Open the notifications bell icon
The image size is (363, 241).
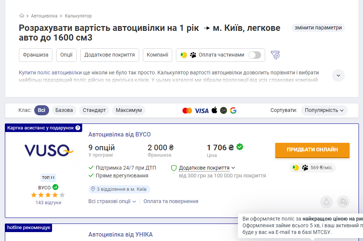coord(326,202)
